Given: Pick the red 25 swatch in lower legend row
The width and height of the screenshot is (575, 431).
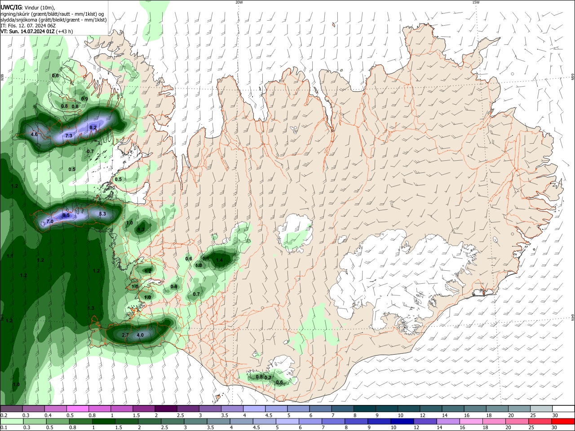Looking at the screenshot, I should click(x=540, y=421).
